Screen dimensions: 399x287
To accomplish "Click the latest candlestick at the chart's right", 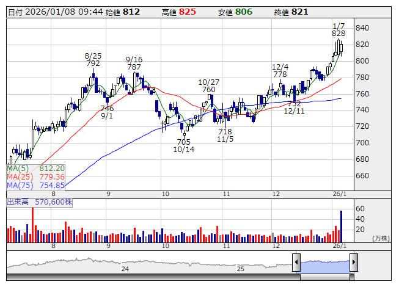I will pyautogui.click(x=341, y=48).
